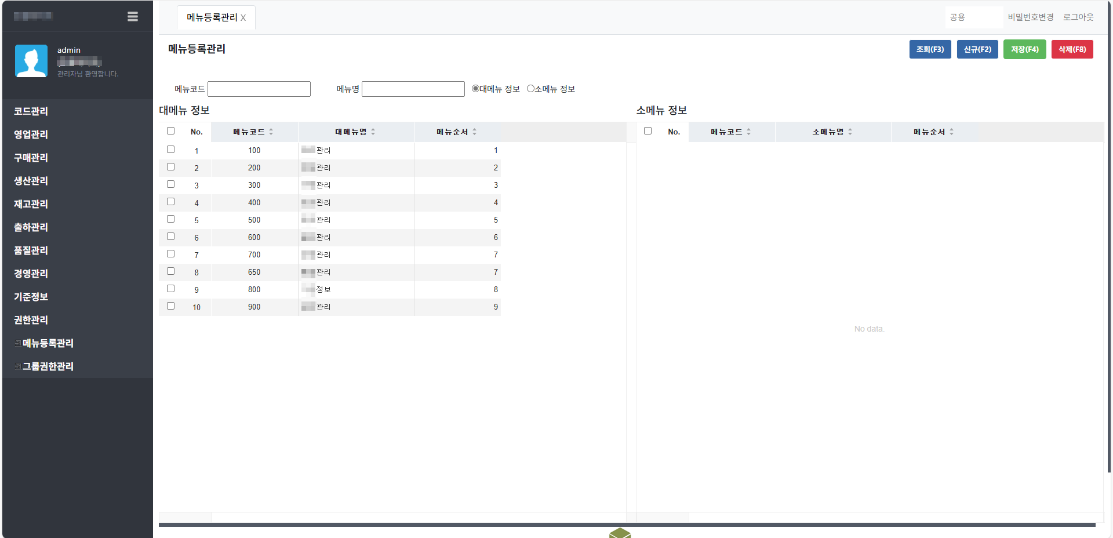Click the green logo icon at bottom
The image size is (1113, 538).
(620, 533)
